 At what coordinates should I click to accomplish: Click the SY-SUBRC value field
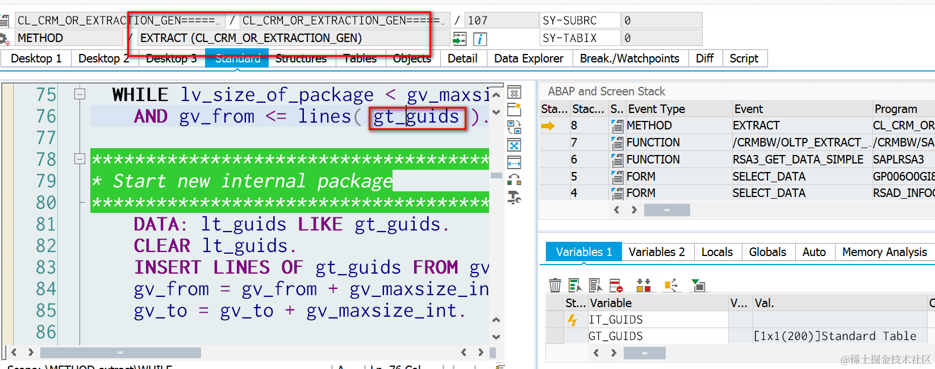661,20
